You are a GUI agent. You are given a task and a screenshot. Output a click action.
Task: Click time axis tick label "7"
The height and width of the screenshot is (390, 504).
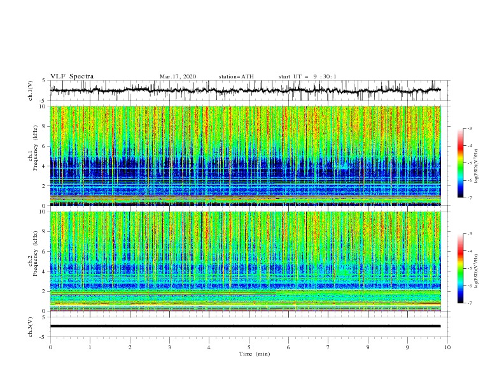coord(328,347)
